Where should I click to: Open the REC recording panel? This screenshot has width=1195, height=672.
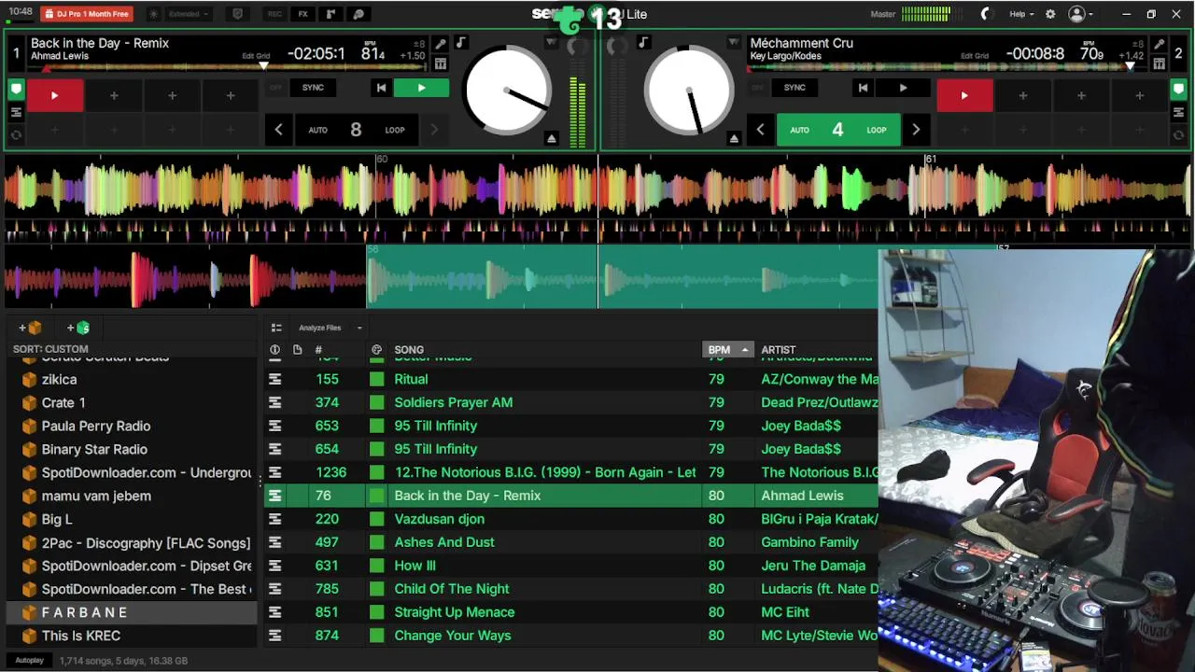pos(274,14)
